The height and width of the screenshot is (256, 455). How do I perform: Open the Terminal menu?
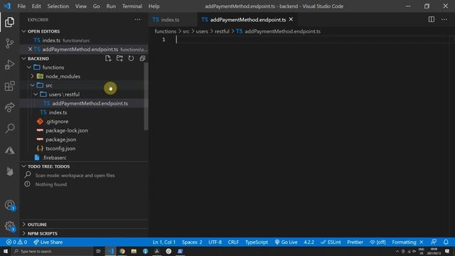132,6
